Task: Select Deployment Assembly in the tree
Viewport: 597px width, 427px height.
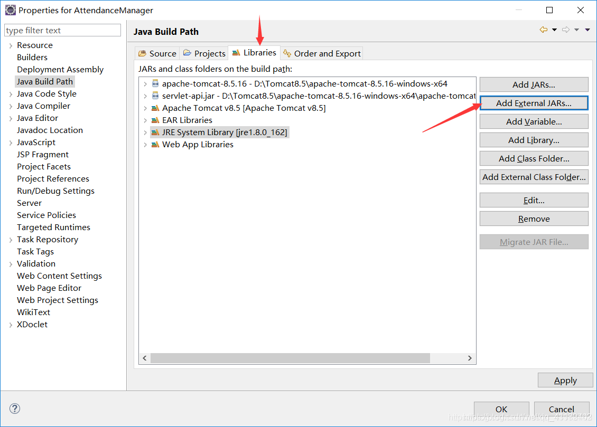Action: click(x=60, y=70)
